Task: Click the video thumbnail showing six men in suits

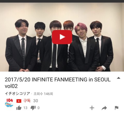Action: [62, 37]
